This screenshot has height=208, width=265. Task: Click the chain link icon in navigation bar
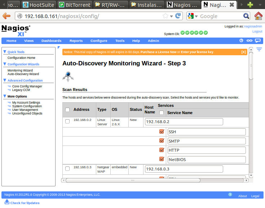point(249,41)
